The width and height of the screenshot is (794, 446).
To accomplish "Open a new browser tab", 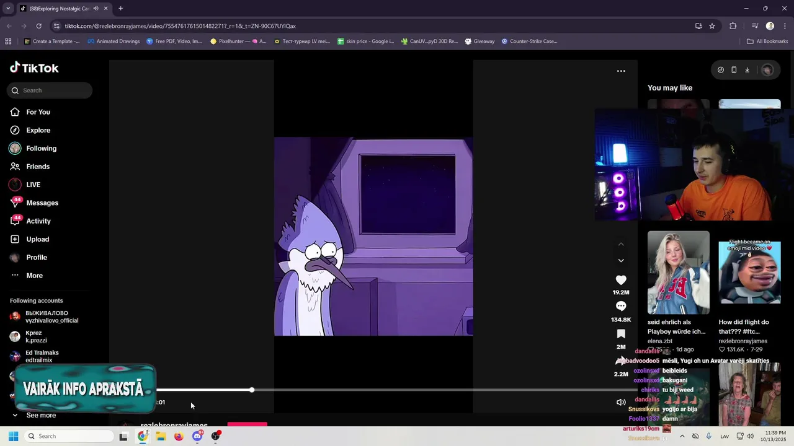I will pos(120,9).
